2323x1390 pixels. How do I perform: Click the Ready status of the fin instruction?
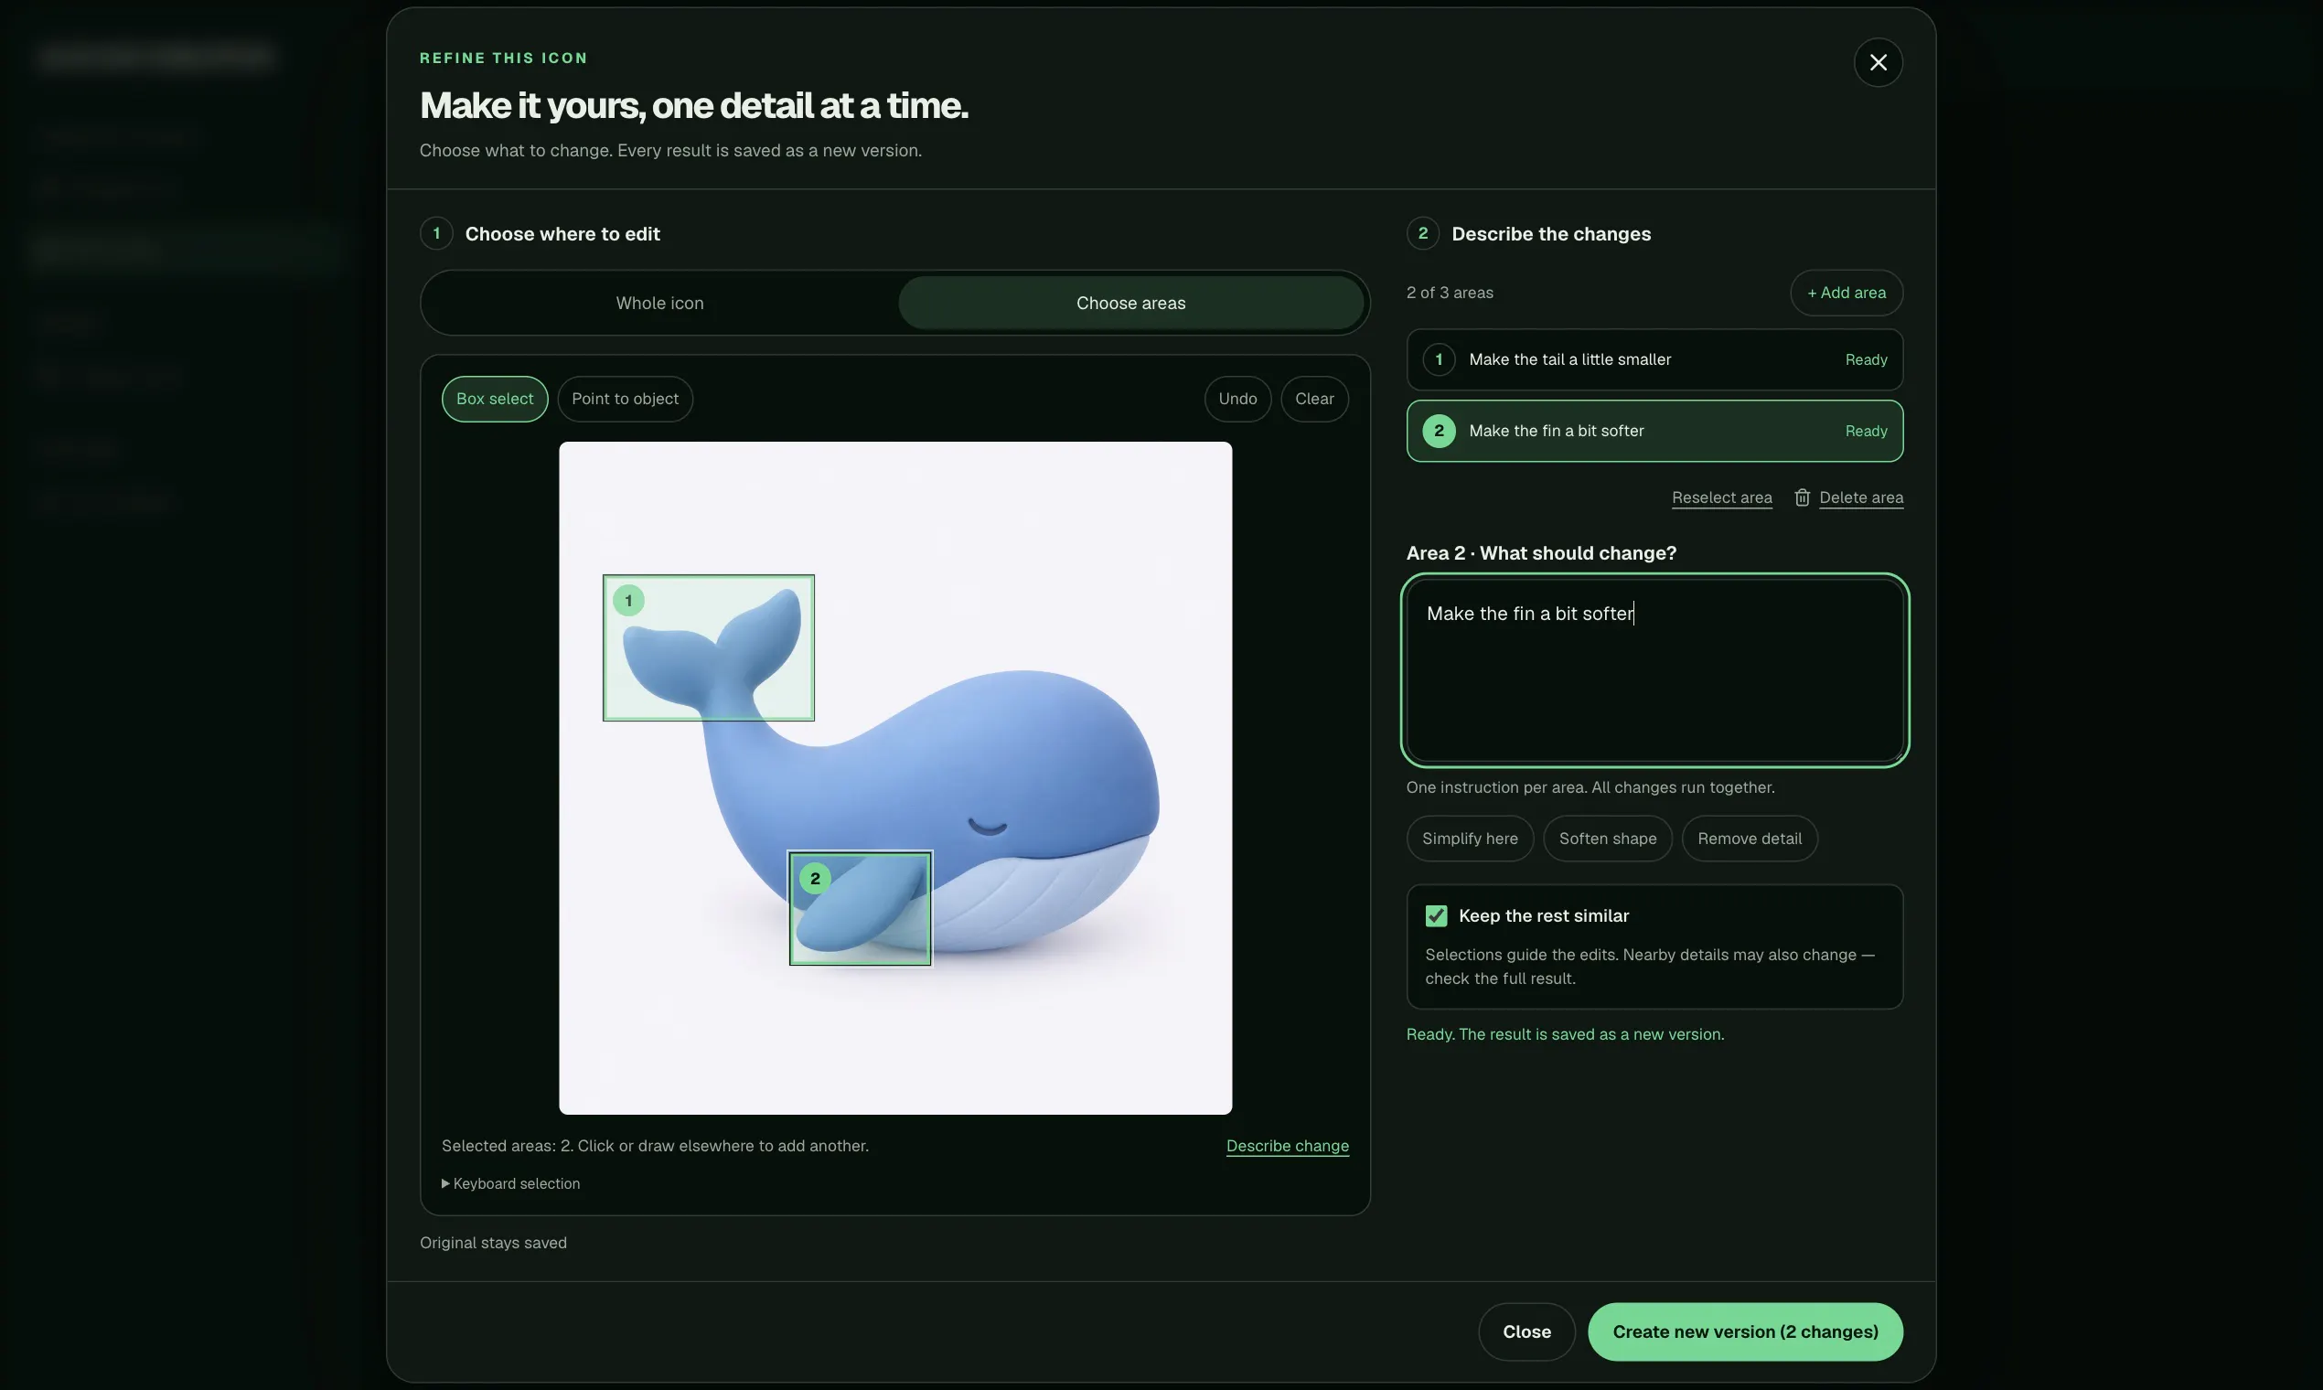pyautogui.click(x=1866, y=431)
